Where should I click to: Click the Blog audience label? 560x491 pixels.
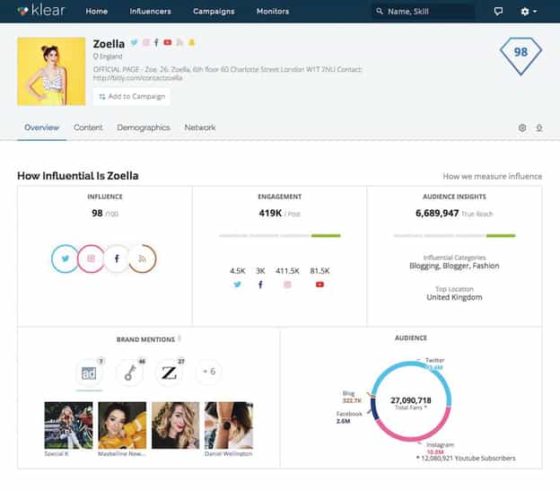[x=348, y=393]
